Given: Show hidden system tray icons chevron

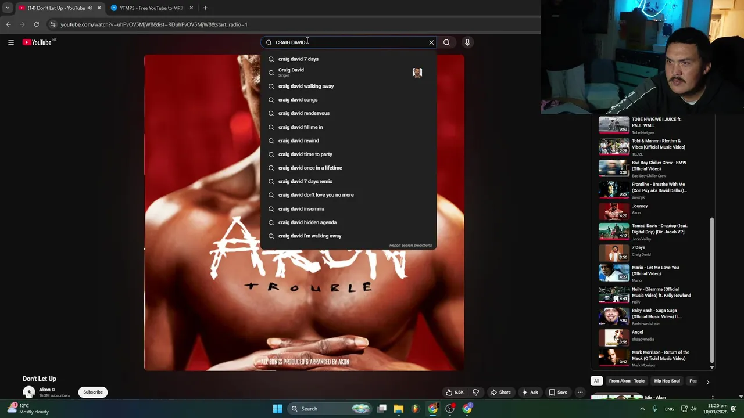Looking at the screenshot, I should pyautogui.click(x=642, y=409).
